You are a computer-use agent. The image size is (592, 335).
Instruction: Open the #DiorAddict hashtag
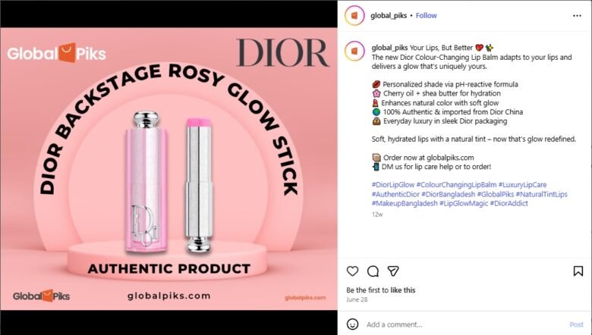(x=509, y=203)
